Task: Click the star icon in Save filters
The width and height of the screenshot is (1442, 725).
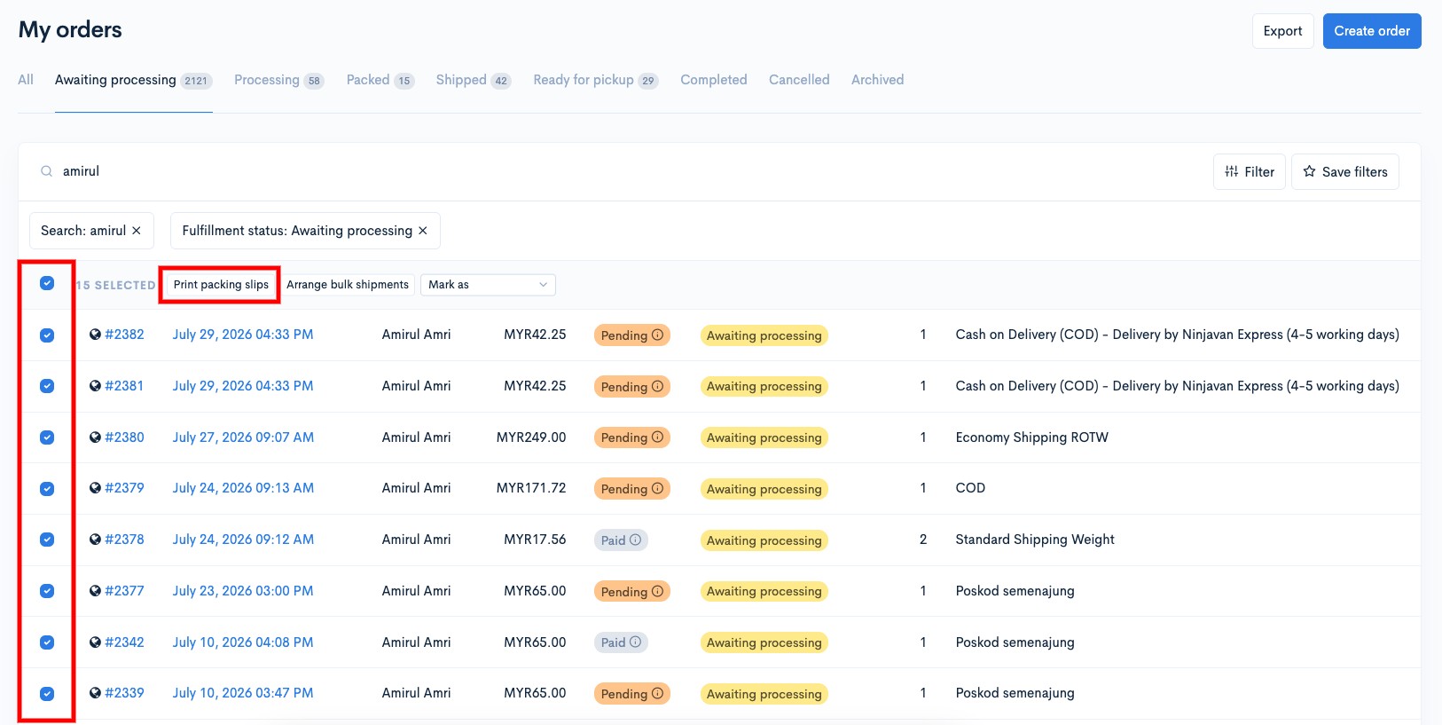Action: pos(1309,171)
